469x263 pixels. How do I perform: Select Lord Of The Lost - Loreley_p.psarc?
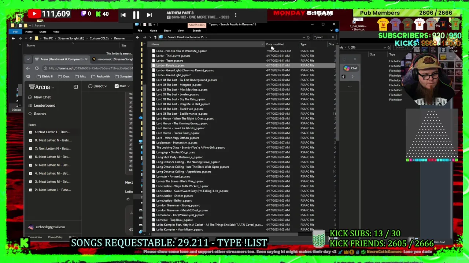(x=178, y=94)
